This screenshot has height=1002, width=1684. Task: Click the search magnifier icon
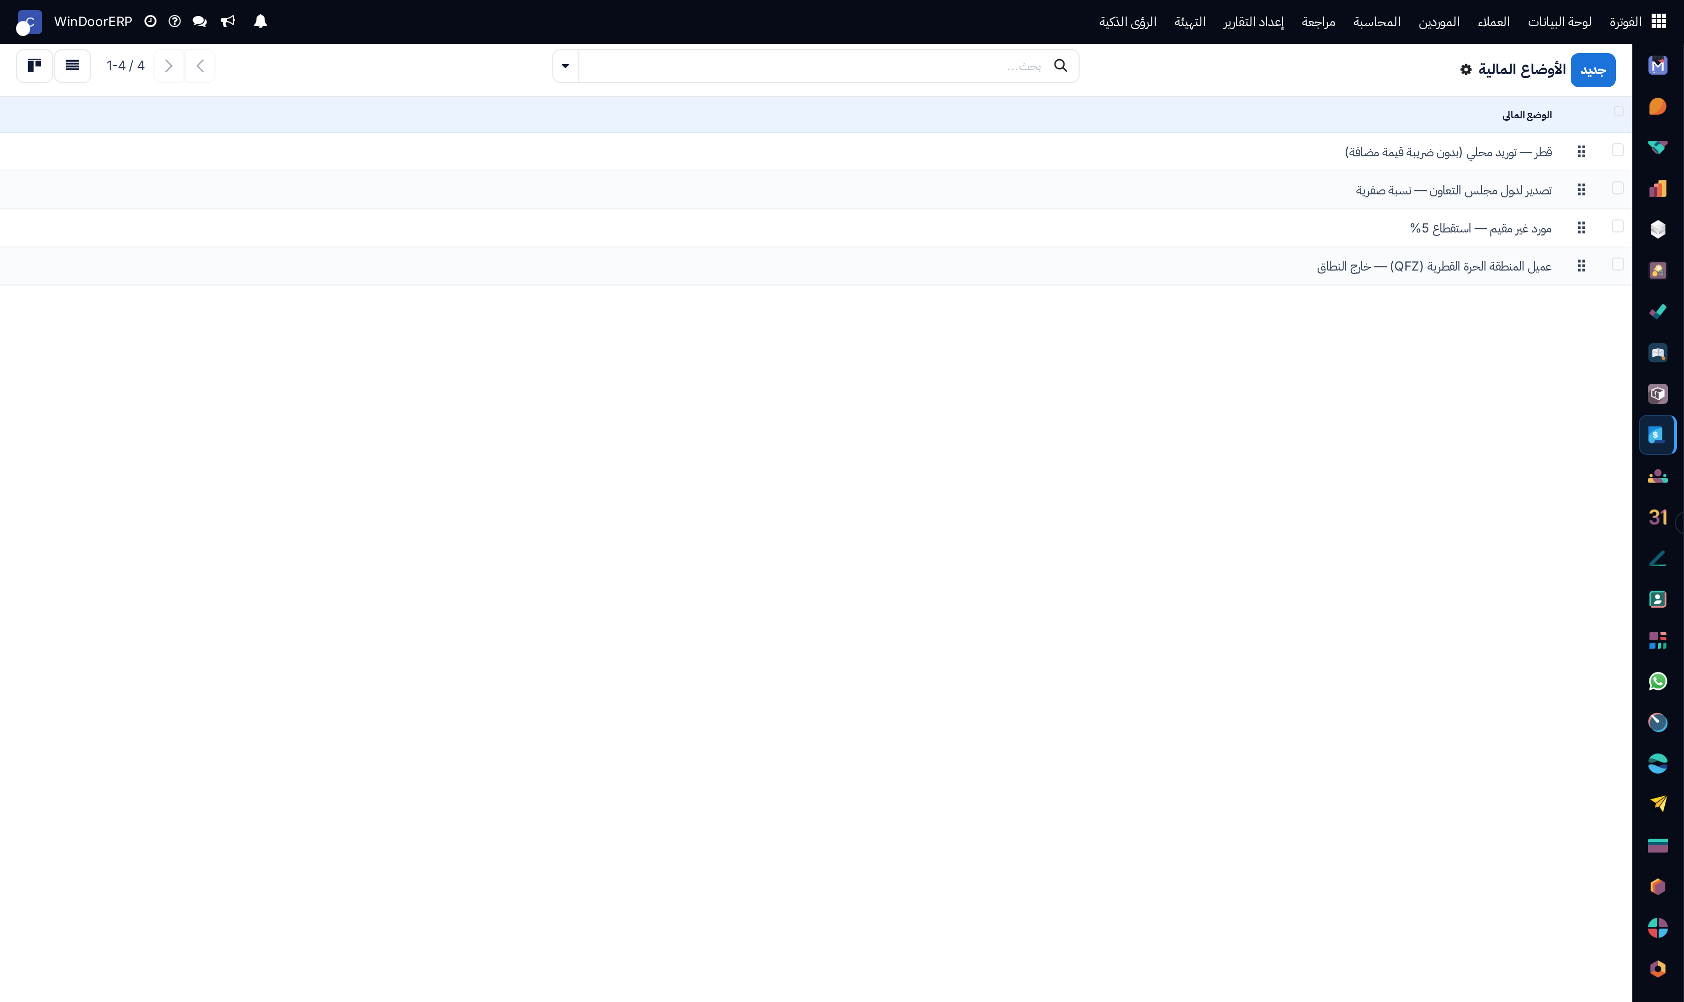[1061, 66]
